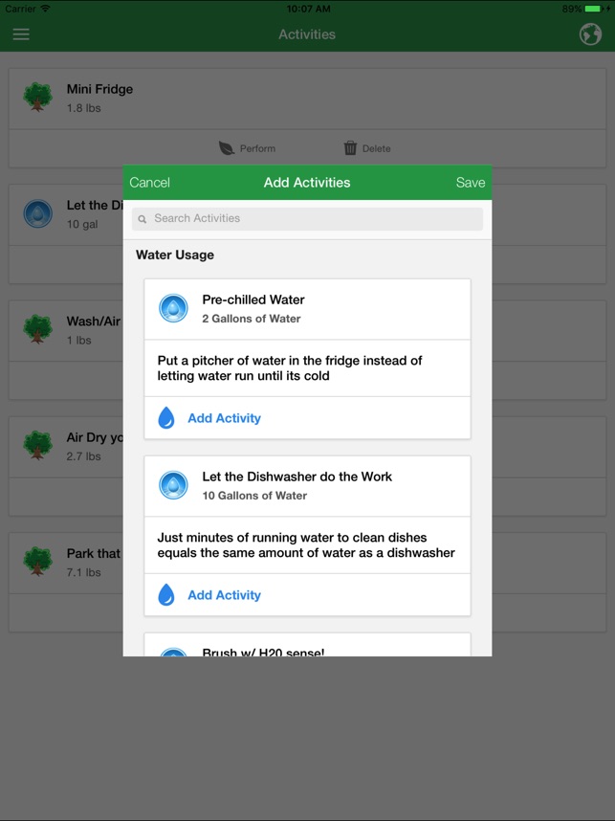Tap the 1.8 lbs value
Image resolution: width=615 pixels, height=821 pixels.
84,108
